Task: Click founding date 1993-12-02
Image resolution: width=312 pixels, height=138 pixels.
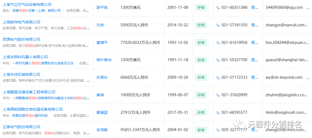Action: [x=178, y=42]
